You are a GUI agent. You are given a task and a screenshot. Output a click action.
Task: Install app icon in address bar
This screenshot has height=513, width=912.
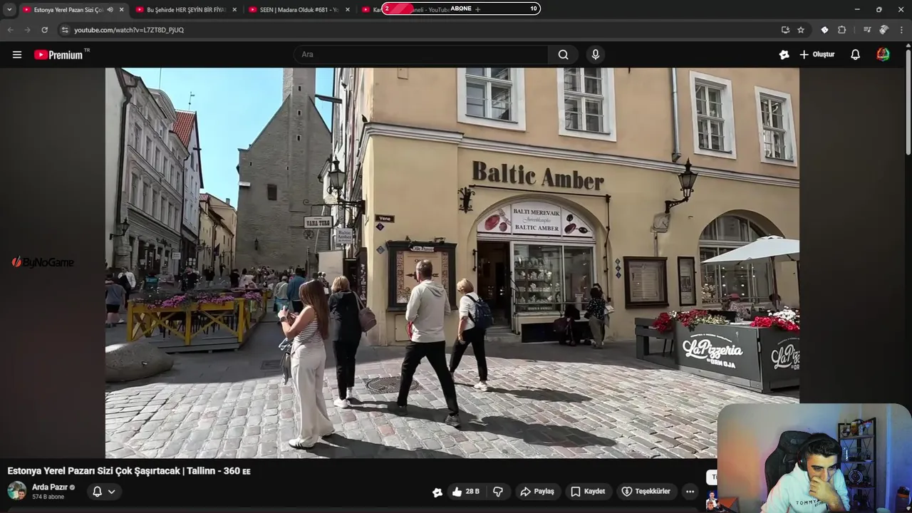[785, 30]
